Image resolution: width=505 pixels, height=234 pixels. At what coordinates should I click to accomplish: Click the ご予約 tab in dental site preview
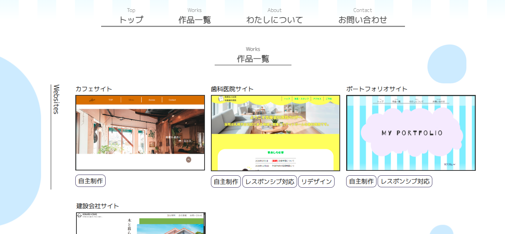point(329,99)
